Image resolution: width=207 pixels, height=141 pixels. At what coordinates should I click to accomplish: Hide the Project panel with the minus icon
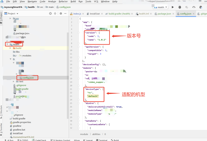coord(65,13)
